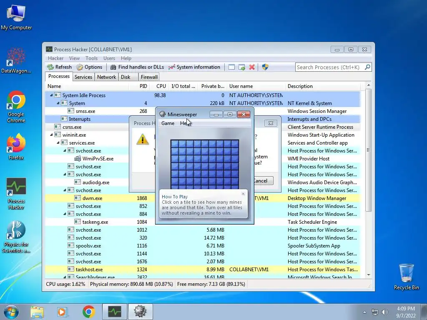Switch to the Firewall tab
Image resolution: width=427 pixels, height=320 pixels.
(x=149, y=77)
